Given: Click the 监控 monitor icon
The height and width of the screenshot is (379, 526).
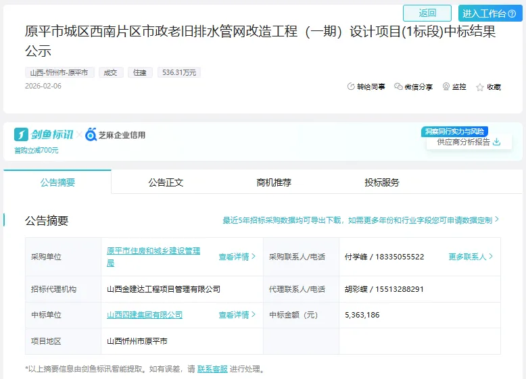Looking at the screenshot, I should pos(446,87).
